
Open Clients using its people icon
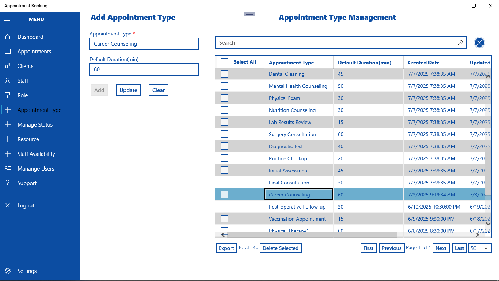[8, 66]
